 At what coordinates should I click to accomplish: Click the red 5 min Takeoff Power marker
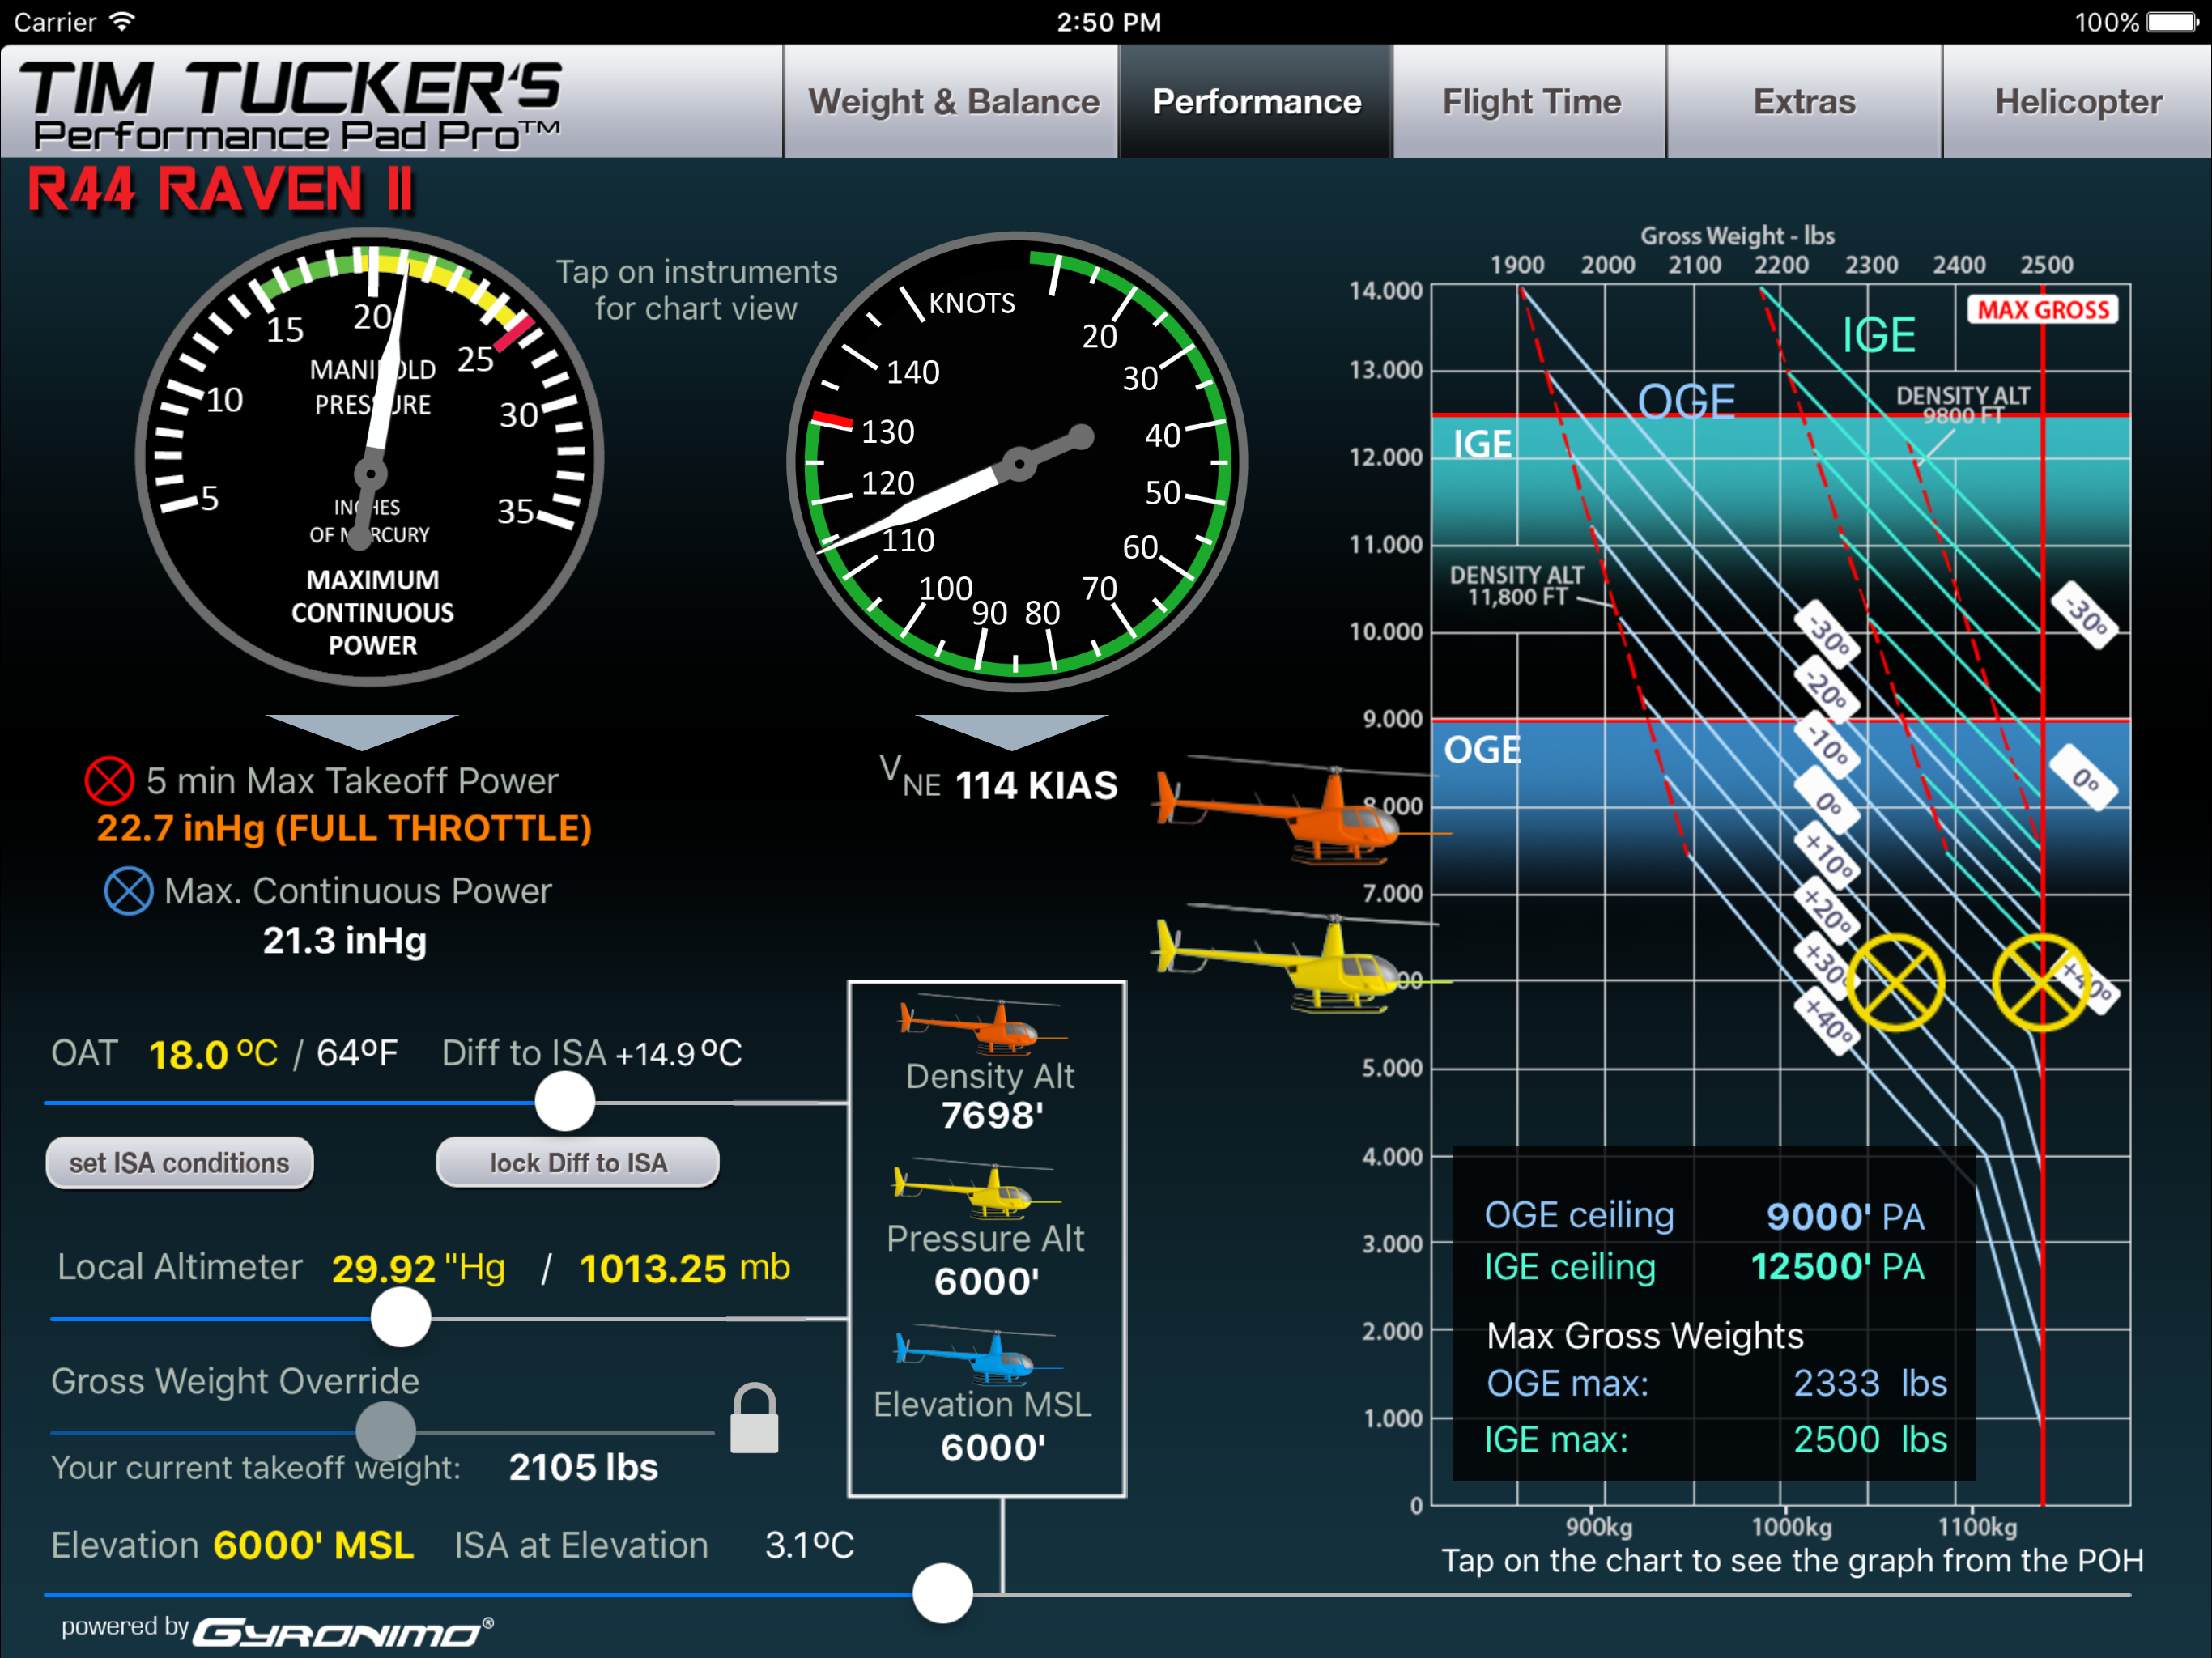click(x=109, y=781)
